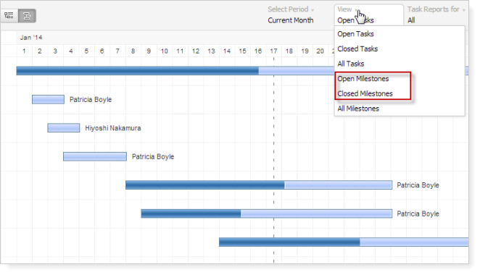The height and width of the screenshot is (275, 480).
Task: Click the Jan '14 month header
Action: 31,38
